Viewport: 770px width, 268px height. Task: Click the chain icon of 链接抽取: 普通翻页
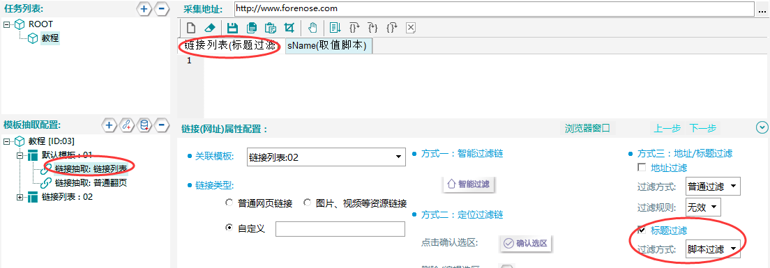pyautogui.click(x=45, y=183)
